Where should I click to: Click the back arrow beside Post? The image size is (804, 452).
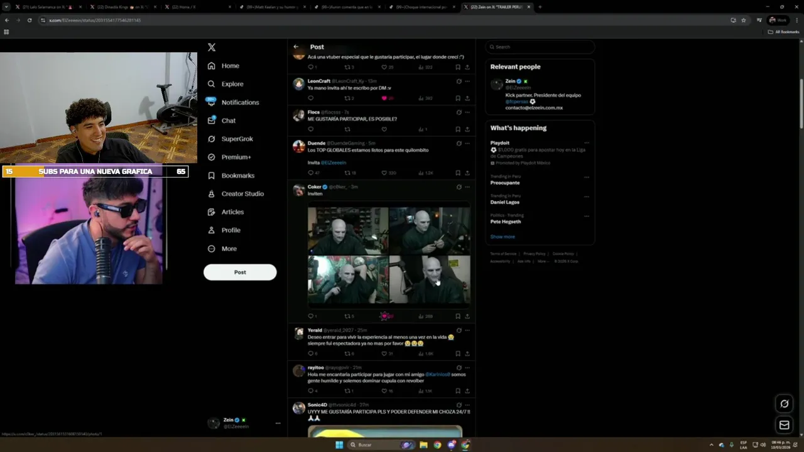pyautogui.click(x=296, y=46)
